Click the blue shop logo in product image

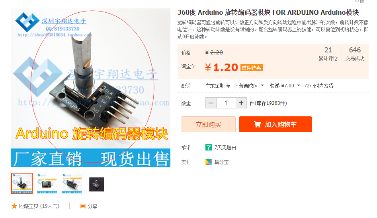click(x=27, y=22)
